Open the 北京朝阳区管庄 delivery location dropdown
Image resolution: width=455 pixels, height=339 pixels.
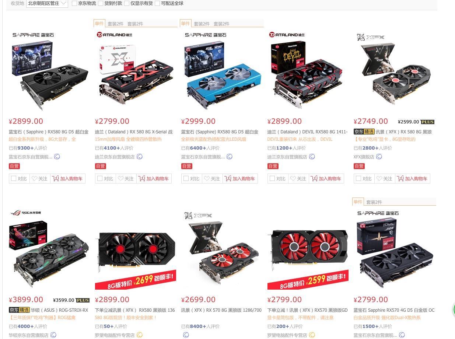click(47, 3)
